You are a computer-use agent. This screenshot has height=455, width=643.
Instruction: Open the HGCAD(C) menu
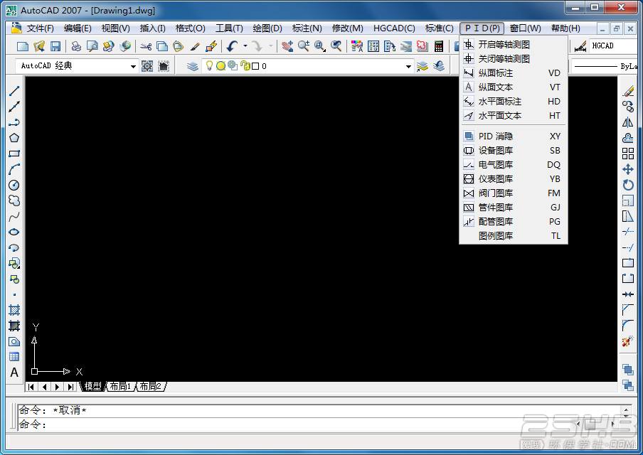394,28
